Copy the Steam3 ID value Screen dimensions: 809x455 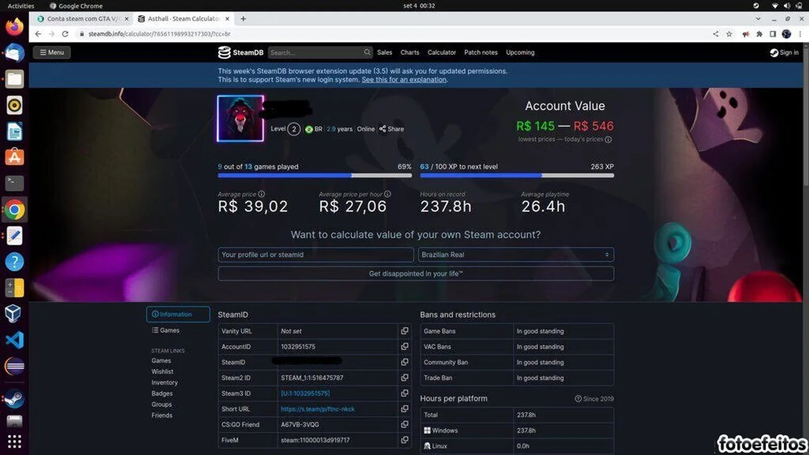(x=405, y=393)
